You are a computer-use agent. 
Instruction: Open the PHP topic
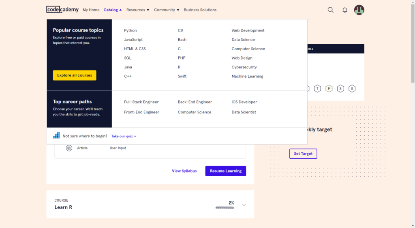tap(182, 58)
